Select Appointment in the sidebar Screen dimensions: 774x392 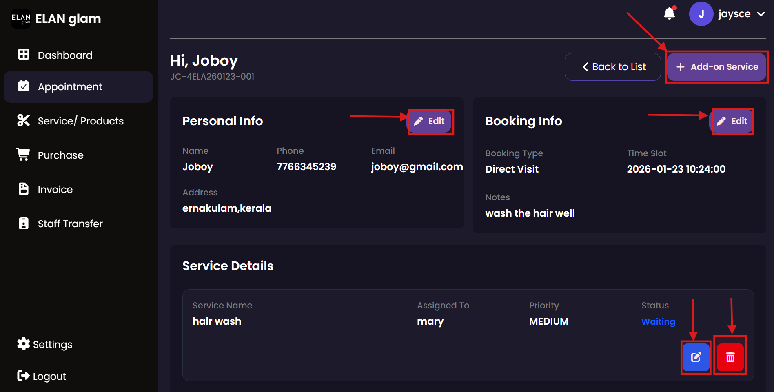click(70, 86)
